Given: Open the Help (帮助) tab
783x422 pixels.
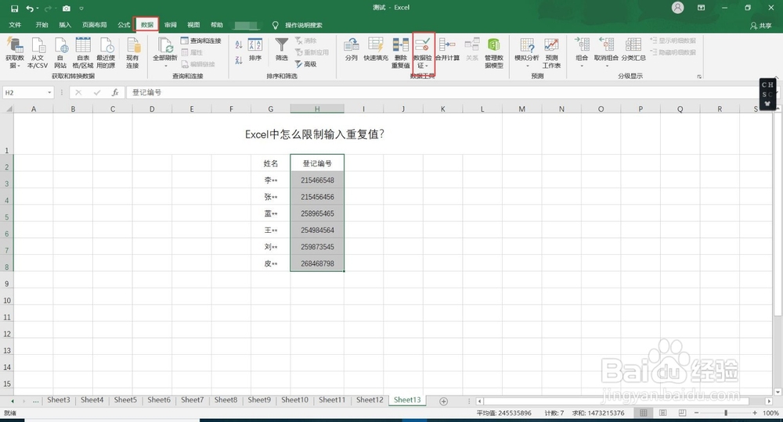Looking at the screenshot, I should 217,25.
